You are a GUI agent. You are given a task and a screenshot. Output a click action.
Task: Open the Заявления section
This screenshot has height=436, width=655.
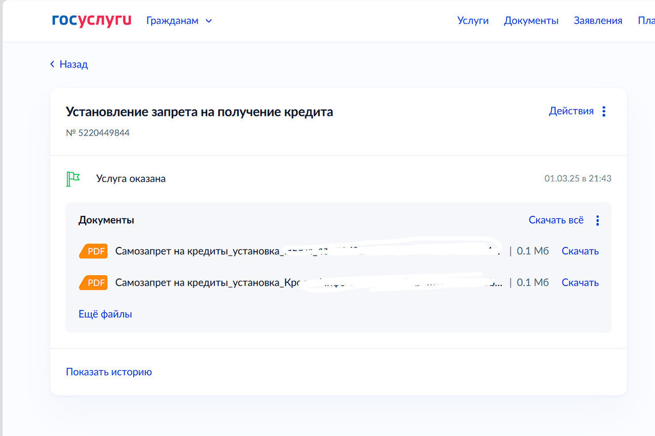(x=598, y=21)
